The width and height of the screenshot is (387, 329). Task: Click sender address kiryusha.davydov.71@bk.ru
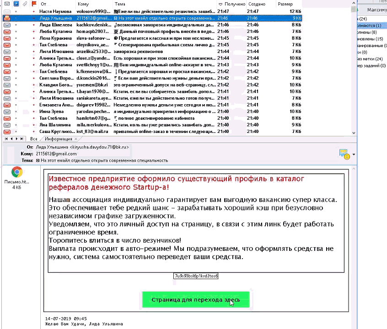(99, 147)
